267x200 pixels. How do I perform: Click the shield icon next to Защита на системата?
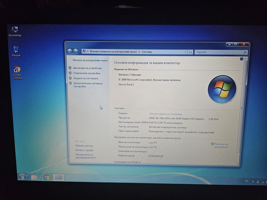point(70,78)
